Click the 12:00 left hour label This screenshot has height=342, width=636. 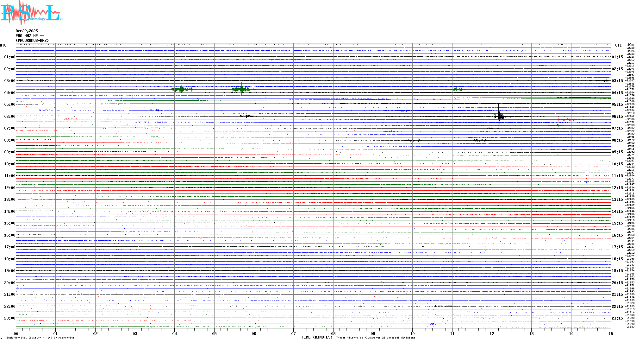pos(9,188)
